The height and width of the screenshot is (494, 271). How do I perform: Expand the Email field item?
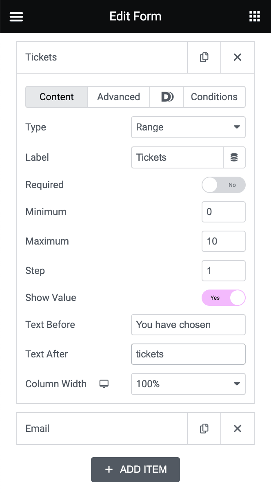pos(102,429)
